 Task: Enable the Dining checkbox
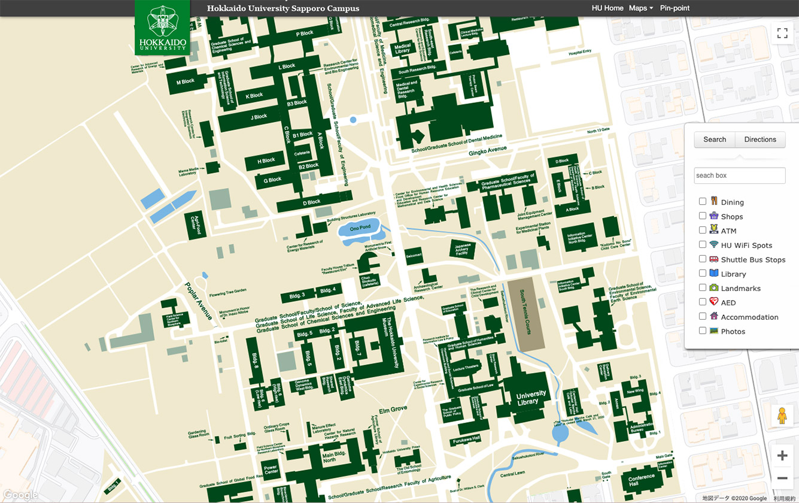point(703,201)
